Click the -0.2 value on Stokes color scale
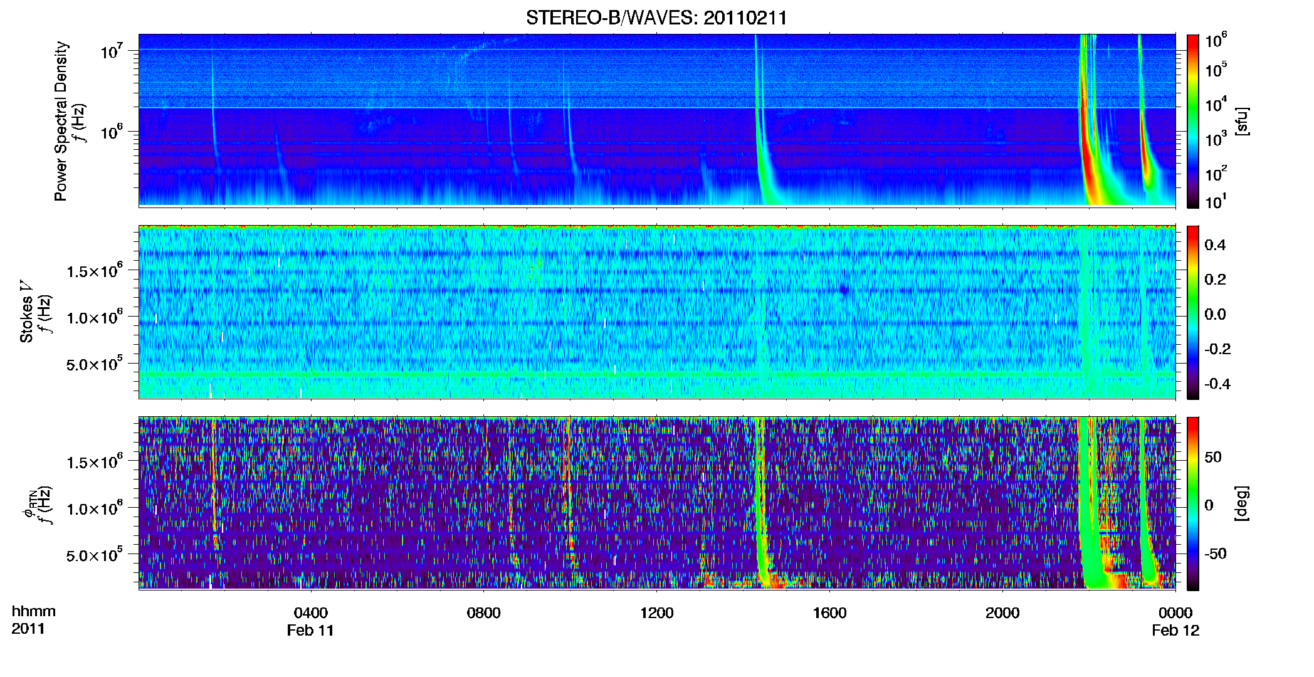The image size is (1314, 677). [1217, 349]
